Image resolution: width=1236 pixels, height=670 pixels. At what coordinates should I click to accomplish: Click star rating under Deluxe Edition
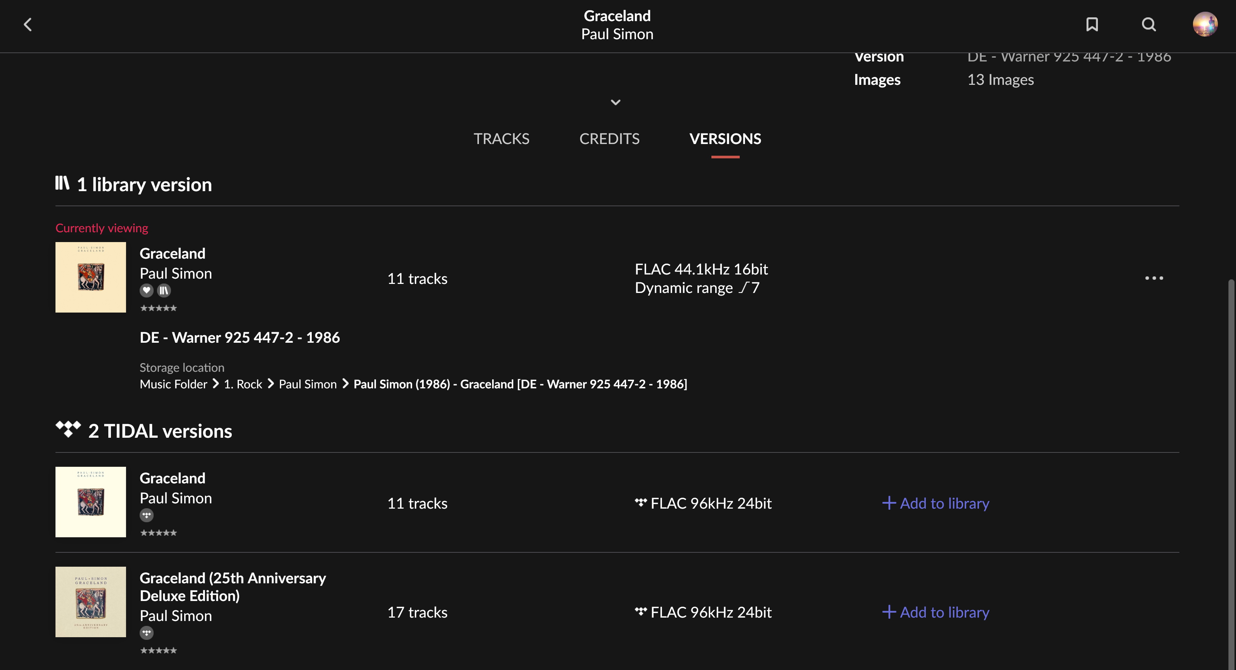click(x=159, y=650)
